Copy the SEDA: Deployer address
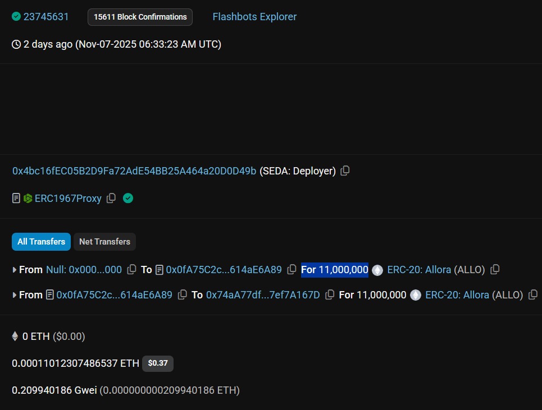Viewport: 542px width, 410px height. [345, 171]
